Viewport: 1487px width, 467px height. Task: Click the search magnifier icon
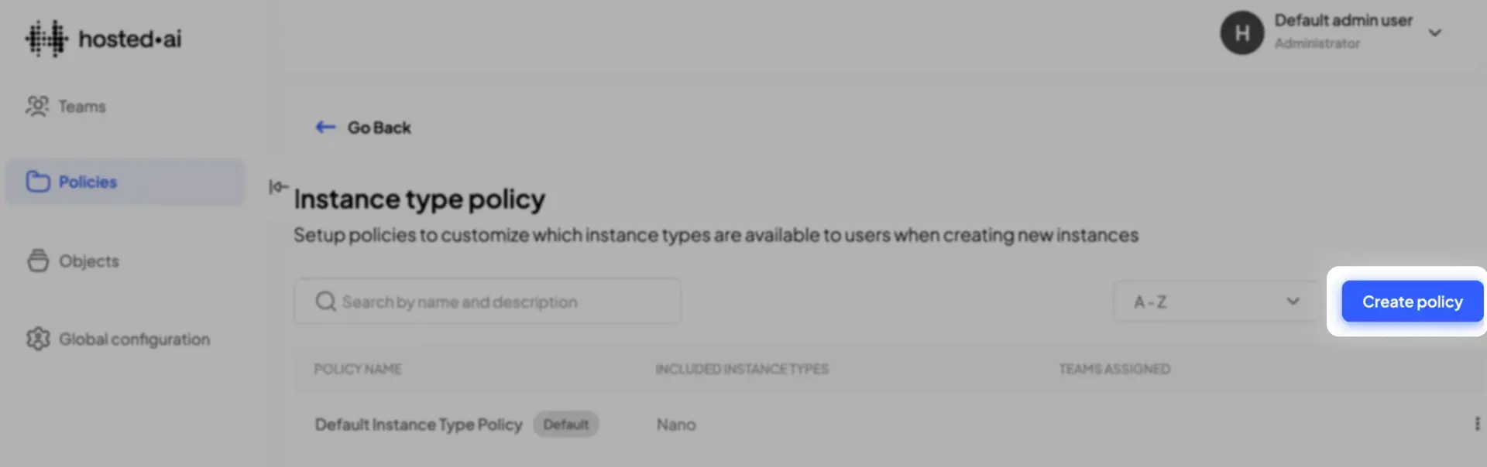point(325,301)
